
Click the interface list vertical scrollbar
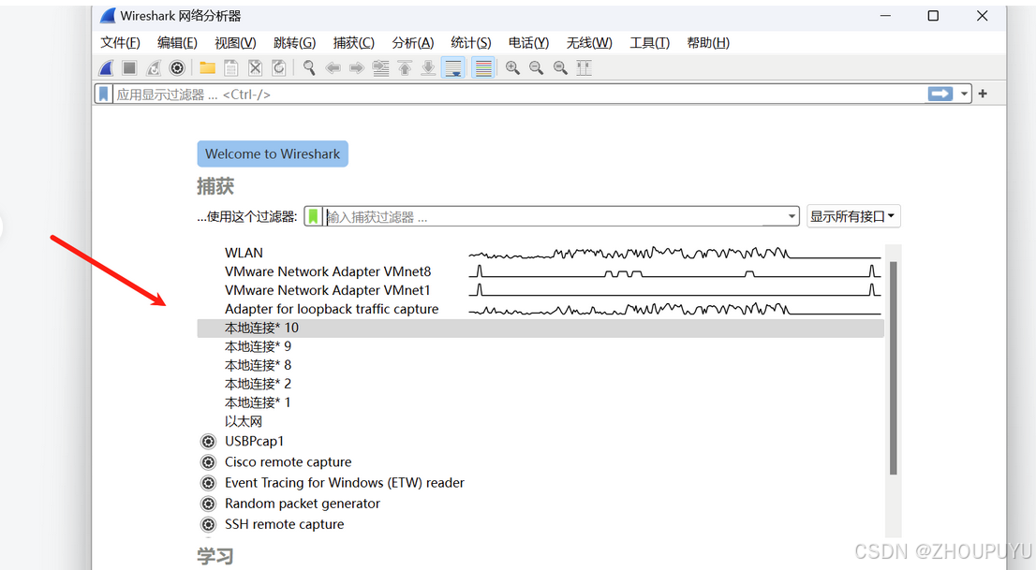click(894, 368)
